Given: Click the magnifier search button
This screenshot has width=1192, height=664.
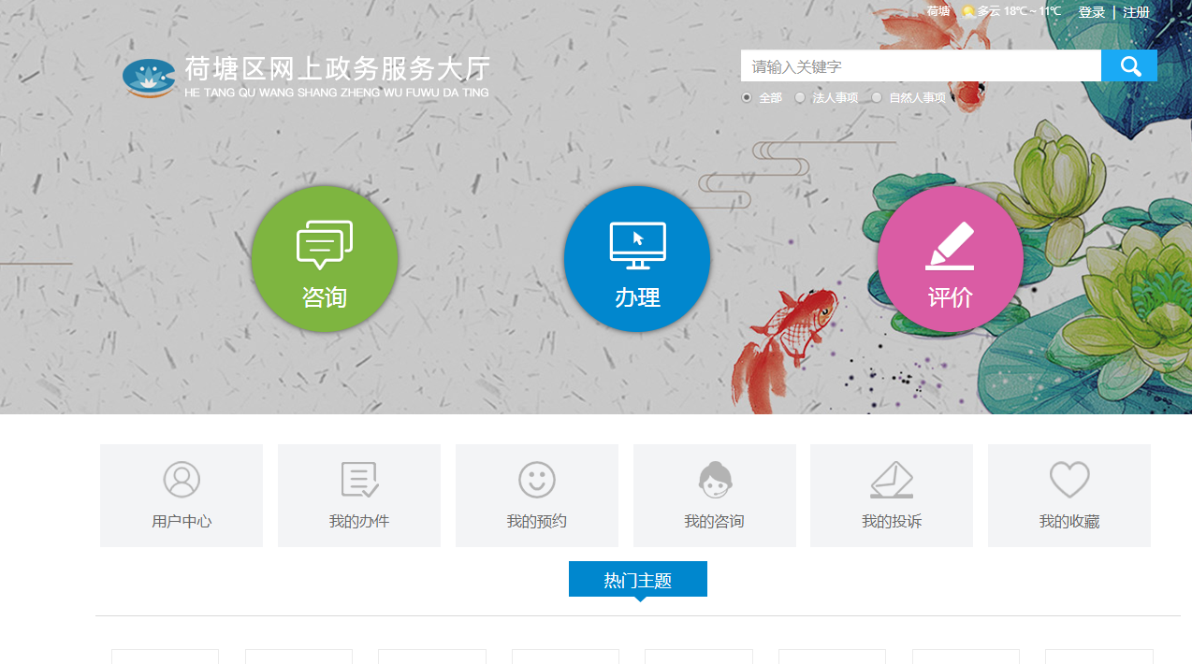Looking at the screenshot, I should [x=1129, y=66].
